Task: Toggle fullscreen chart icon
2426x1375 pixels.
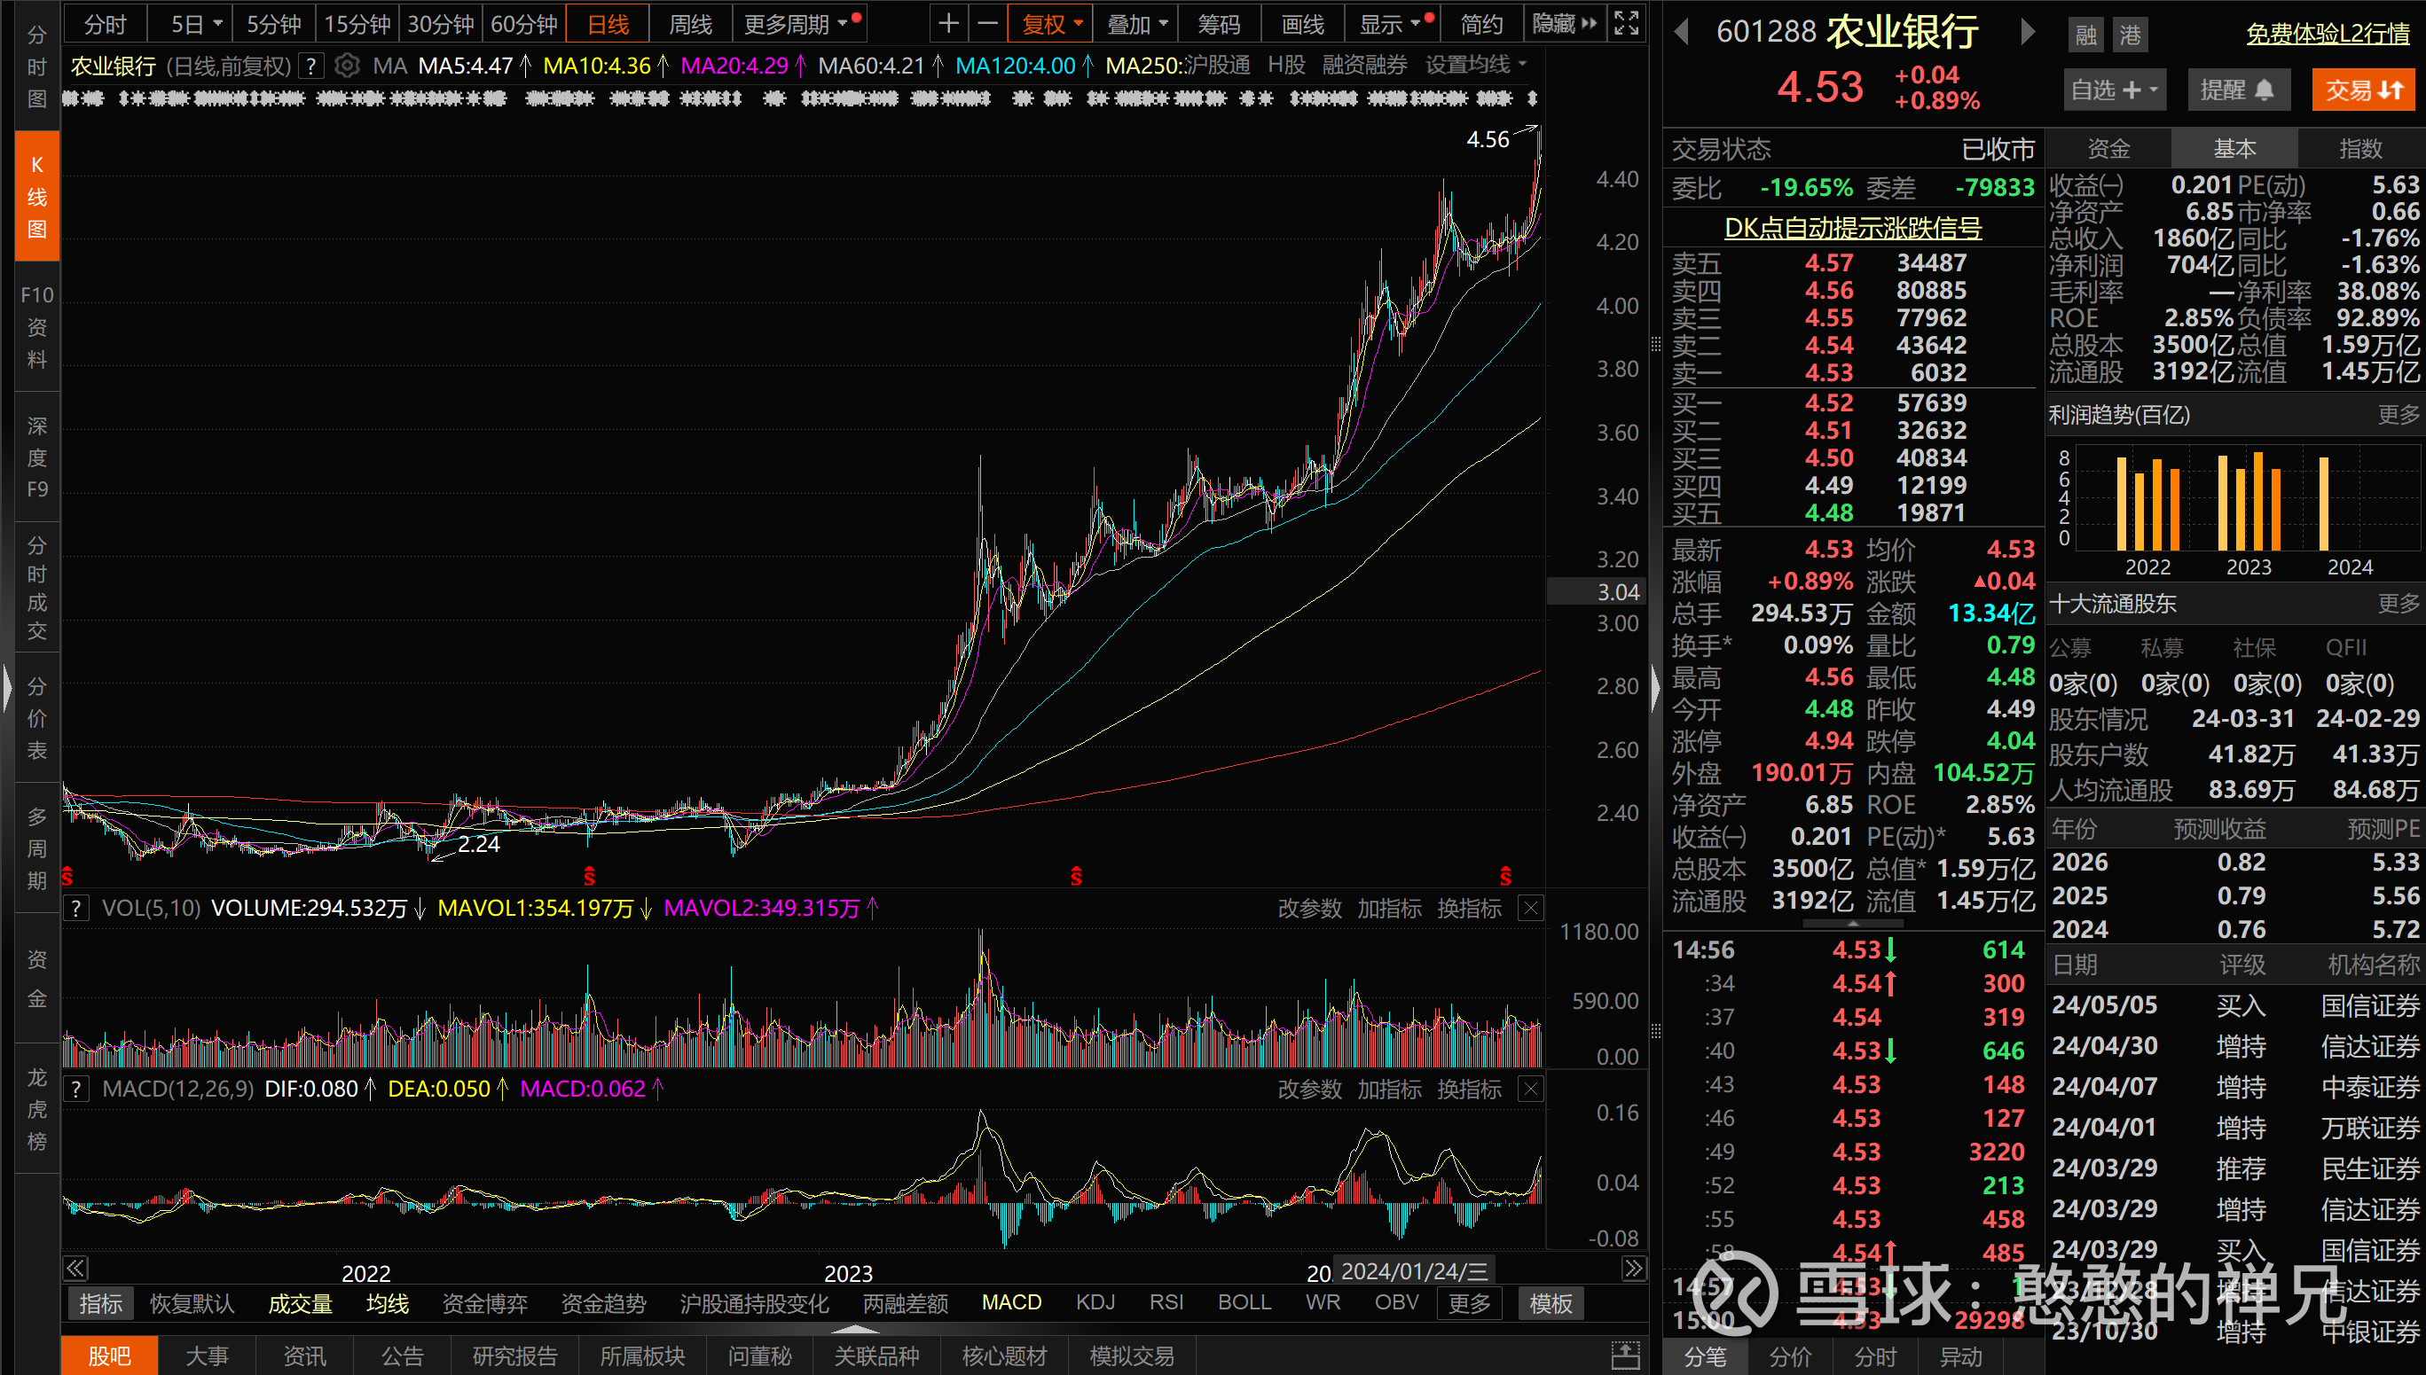Action: [1626, 24]
